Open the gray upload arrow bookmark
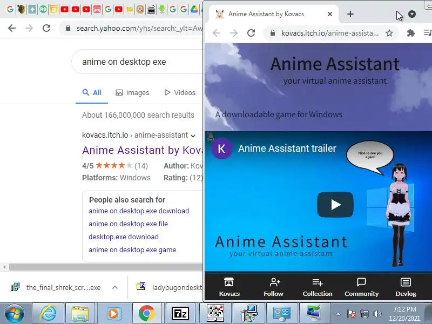The height and width of the screenshot is (324, 432). pos(32,9)
